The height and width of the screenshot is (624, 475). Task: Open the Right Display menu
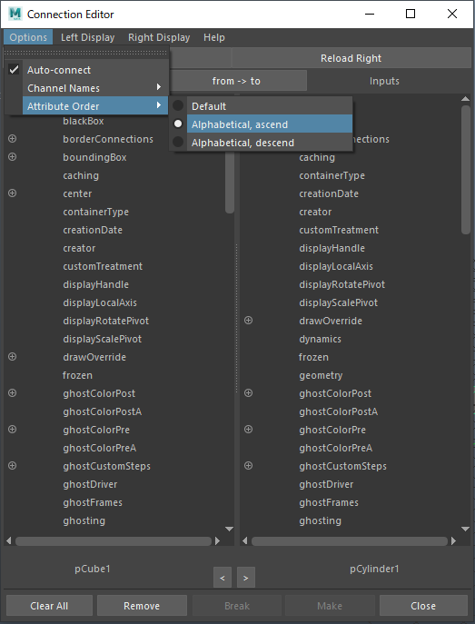(x=159, y=37)
